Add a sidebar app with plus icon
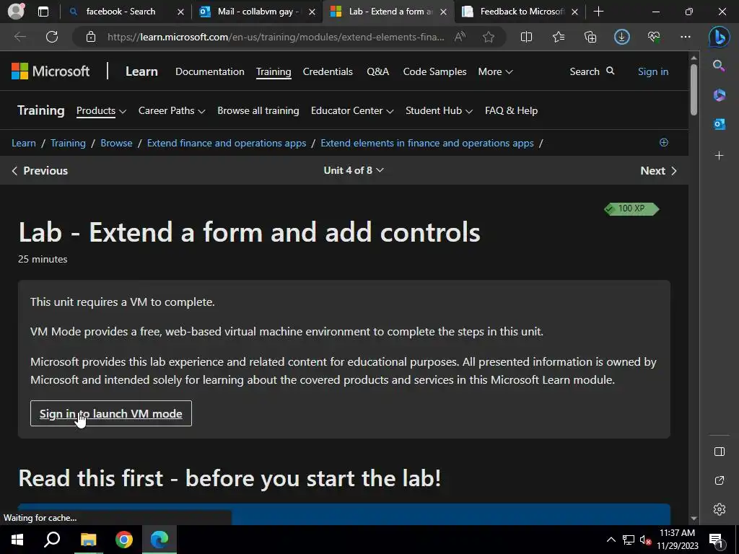 point(719,156)
